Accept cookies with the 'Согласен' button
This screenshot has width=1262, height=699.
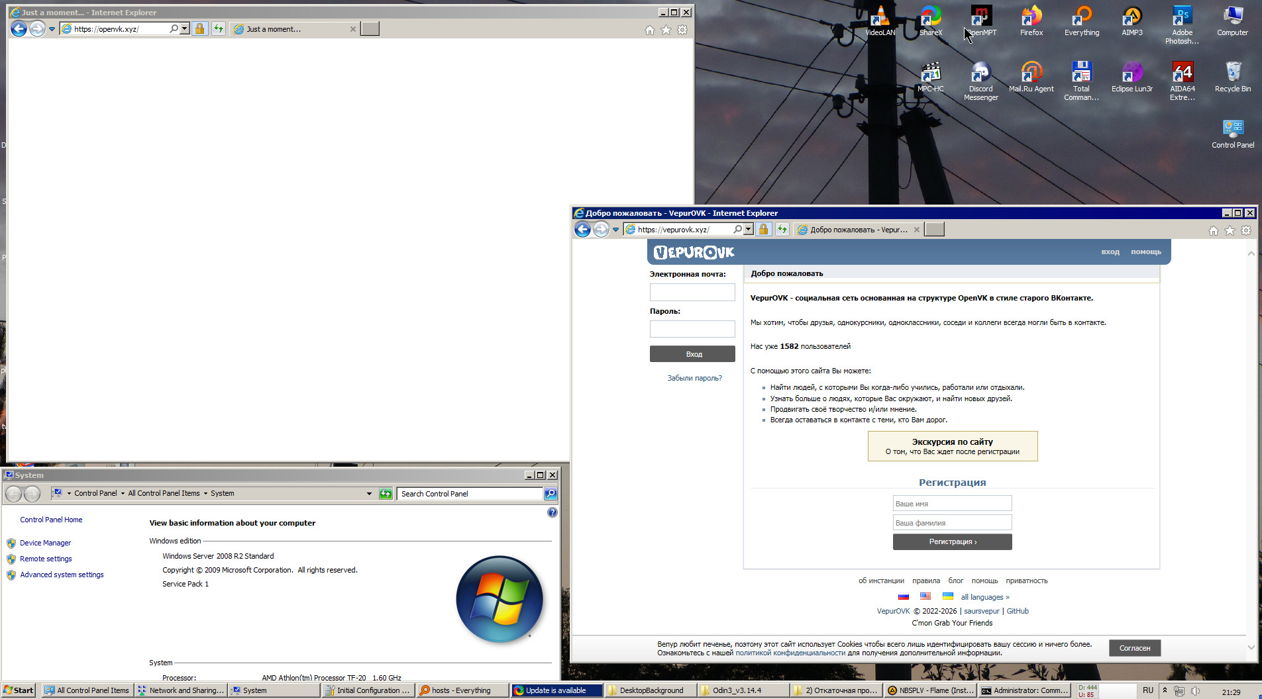tap(1135, 648)
